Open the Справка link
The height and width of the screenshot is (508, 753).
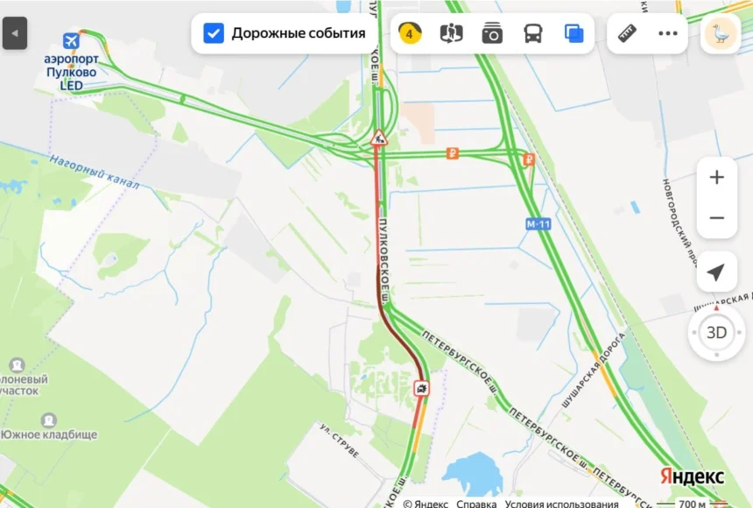point(476,504)
